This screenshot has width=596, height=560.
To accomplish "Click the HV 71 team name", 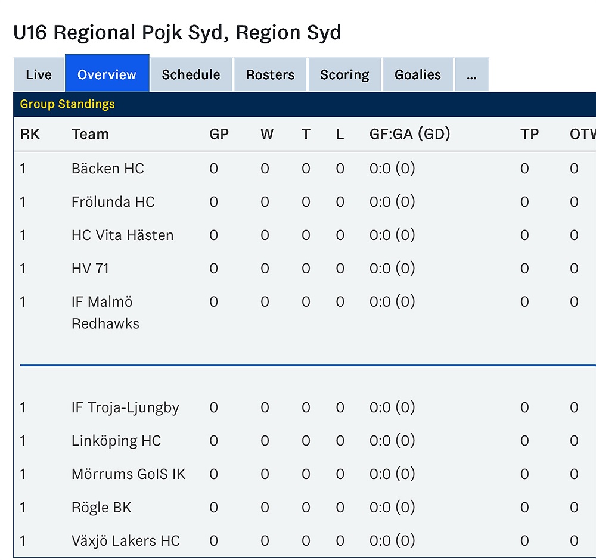I will coord(91,269).
